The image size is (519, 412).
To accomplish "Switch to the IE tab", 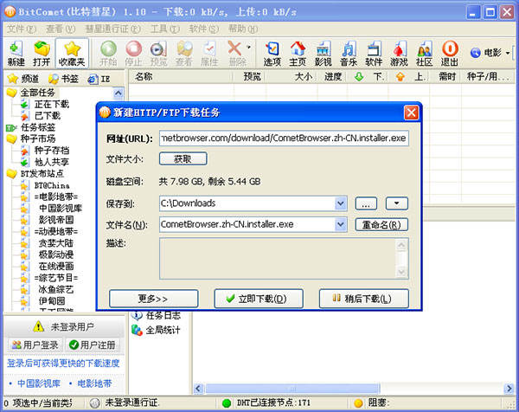I will 99,79.
